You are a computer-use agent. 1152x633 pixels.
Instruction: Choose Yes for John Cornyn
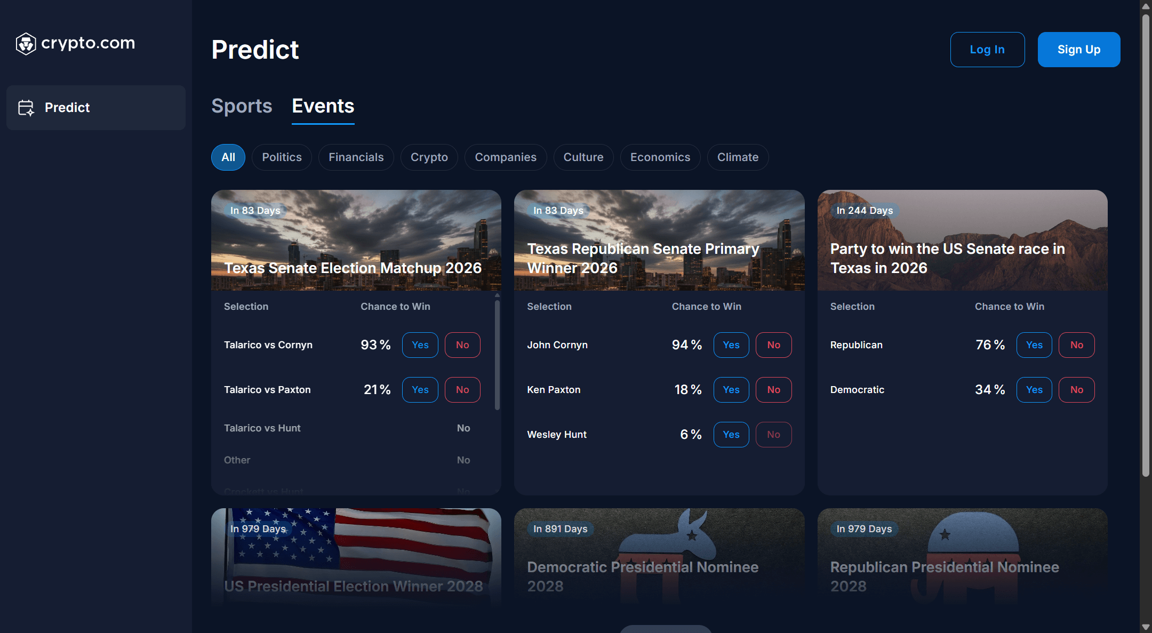coord(731,345)
